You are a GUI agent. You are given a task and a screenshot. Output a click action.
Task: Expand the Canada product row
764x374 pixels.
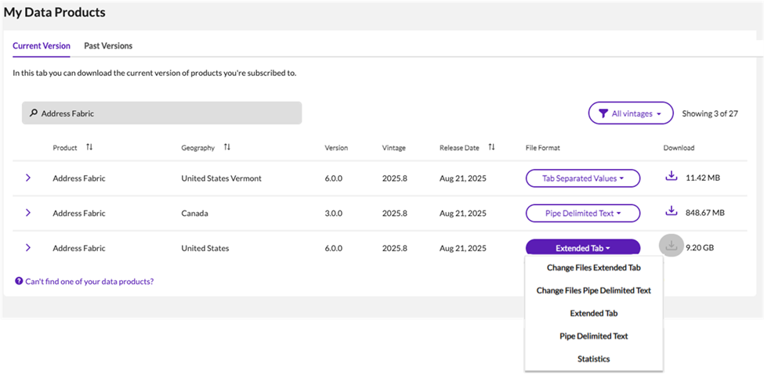click(x=28, y=212)
